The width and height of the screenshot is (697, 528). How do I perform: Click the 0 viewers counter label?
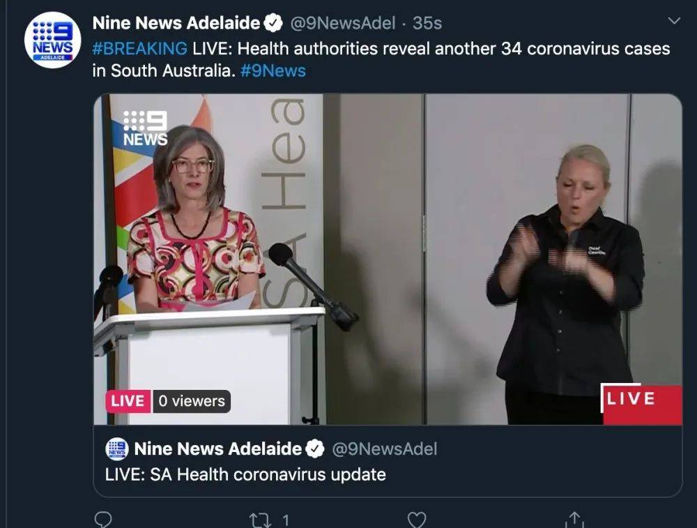coord(192,401)
